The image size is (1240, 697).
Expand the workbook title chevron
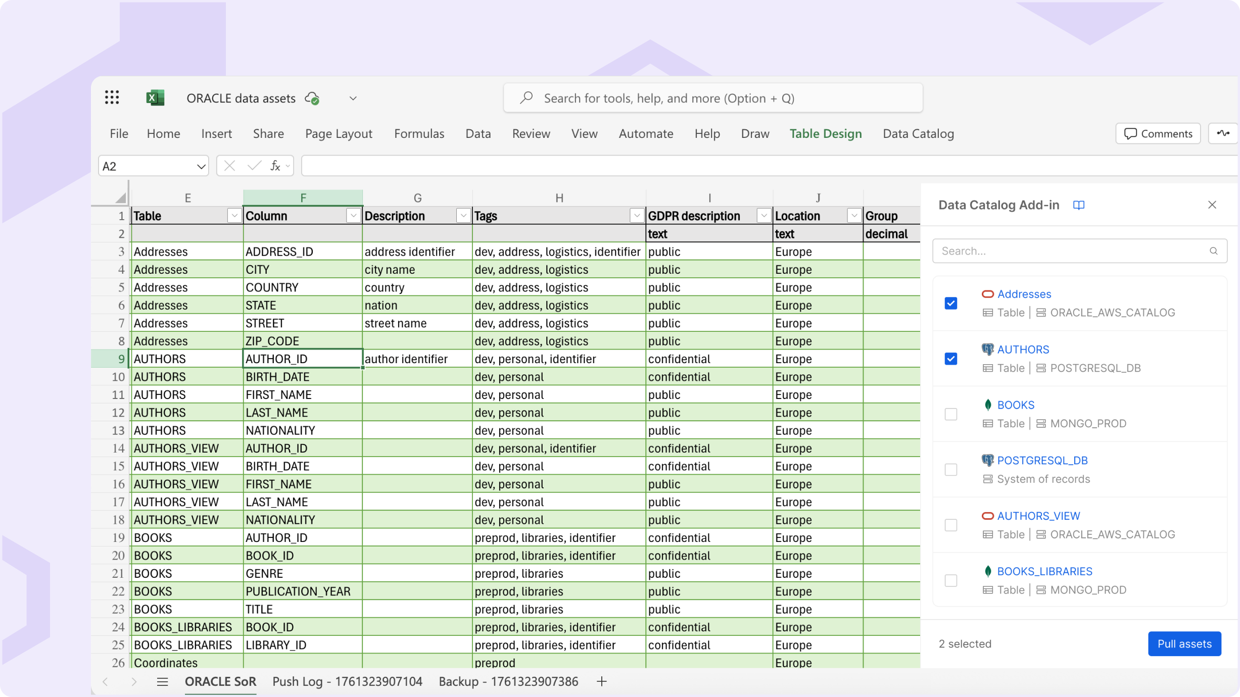[x=352, y=98]
